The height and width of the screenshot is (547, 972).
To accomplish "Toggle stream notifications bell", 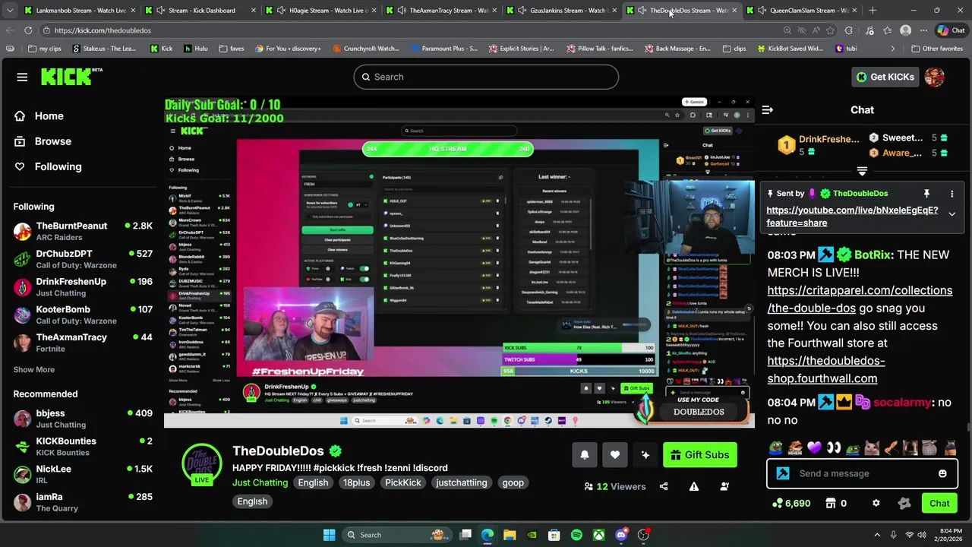I will click(585, 455).
